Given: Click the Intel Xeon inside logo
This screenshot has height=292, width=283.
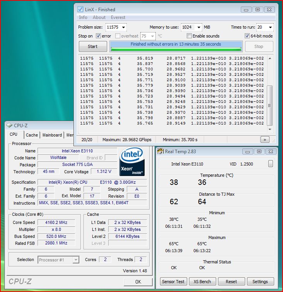Looking at the screenshot, I should tap(132, 162).
